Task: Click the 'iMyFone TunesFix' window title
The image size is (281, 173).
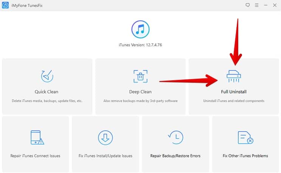Action: click(27, 6)
